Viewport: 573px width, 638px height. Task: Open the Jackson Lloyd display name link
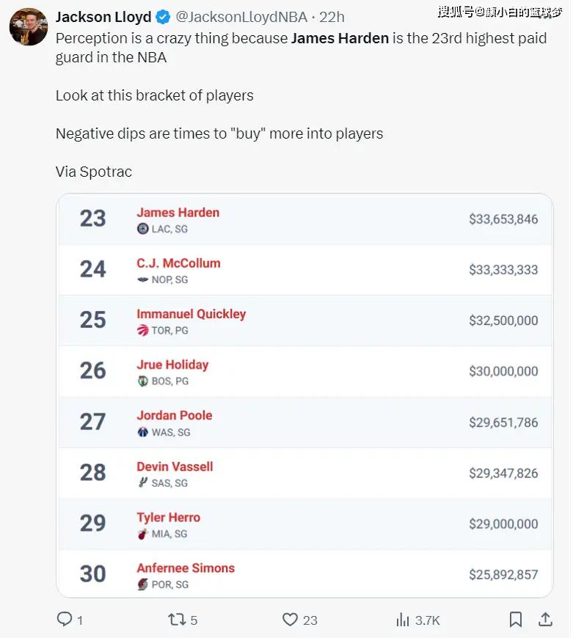pyautogui.click(x=103, y=17)
